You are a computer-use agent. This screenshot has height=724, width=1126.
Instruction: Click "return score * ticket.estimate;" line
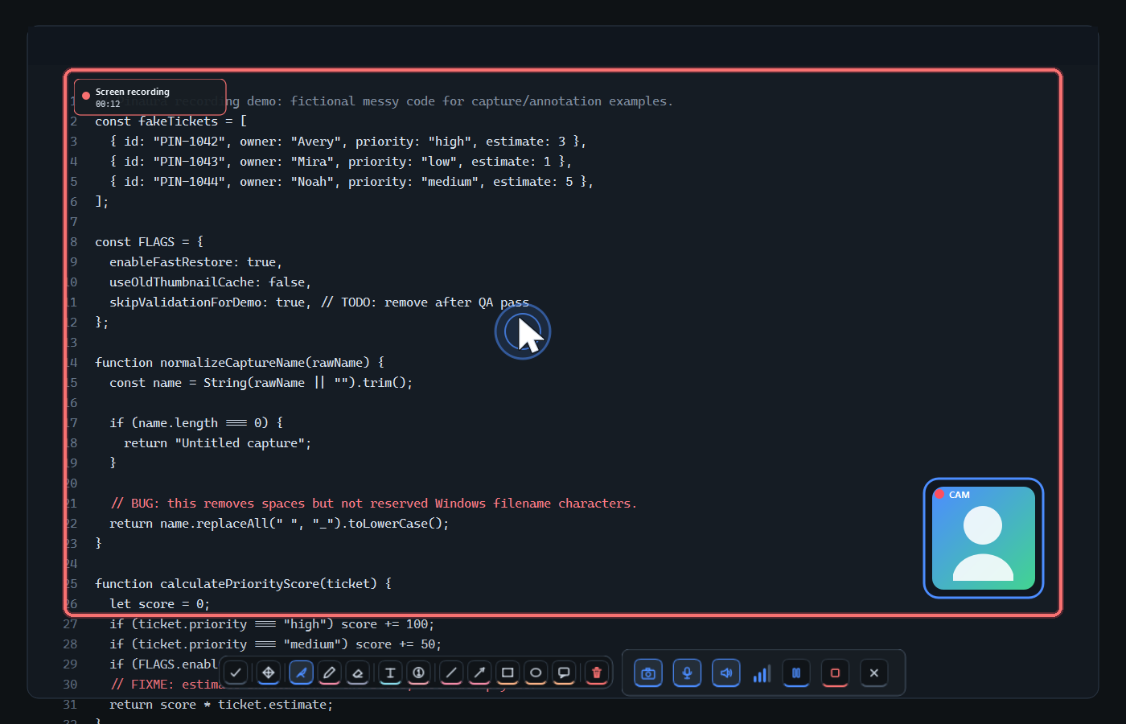pos(221,705)
